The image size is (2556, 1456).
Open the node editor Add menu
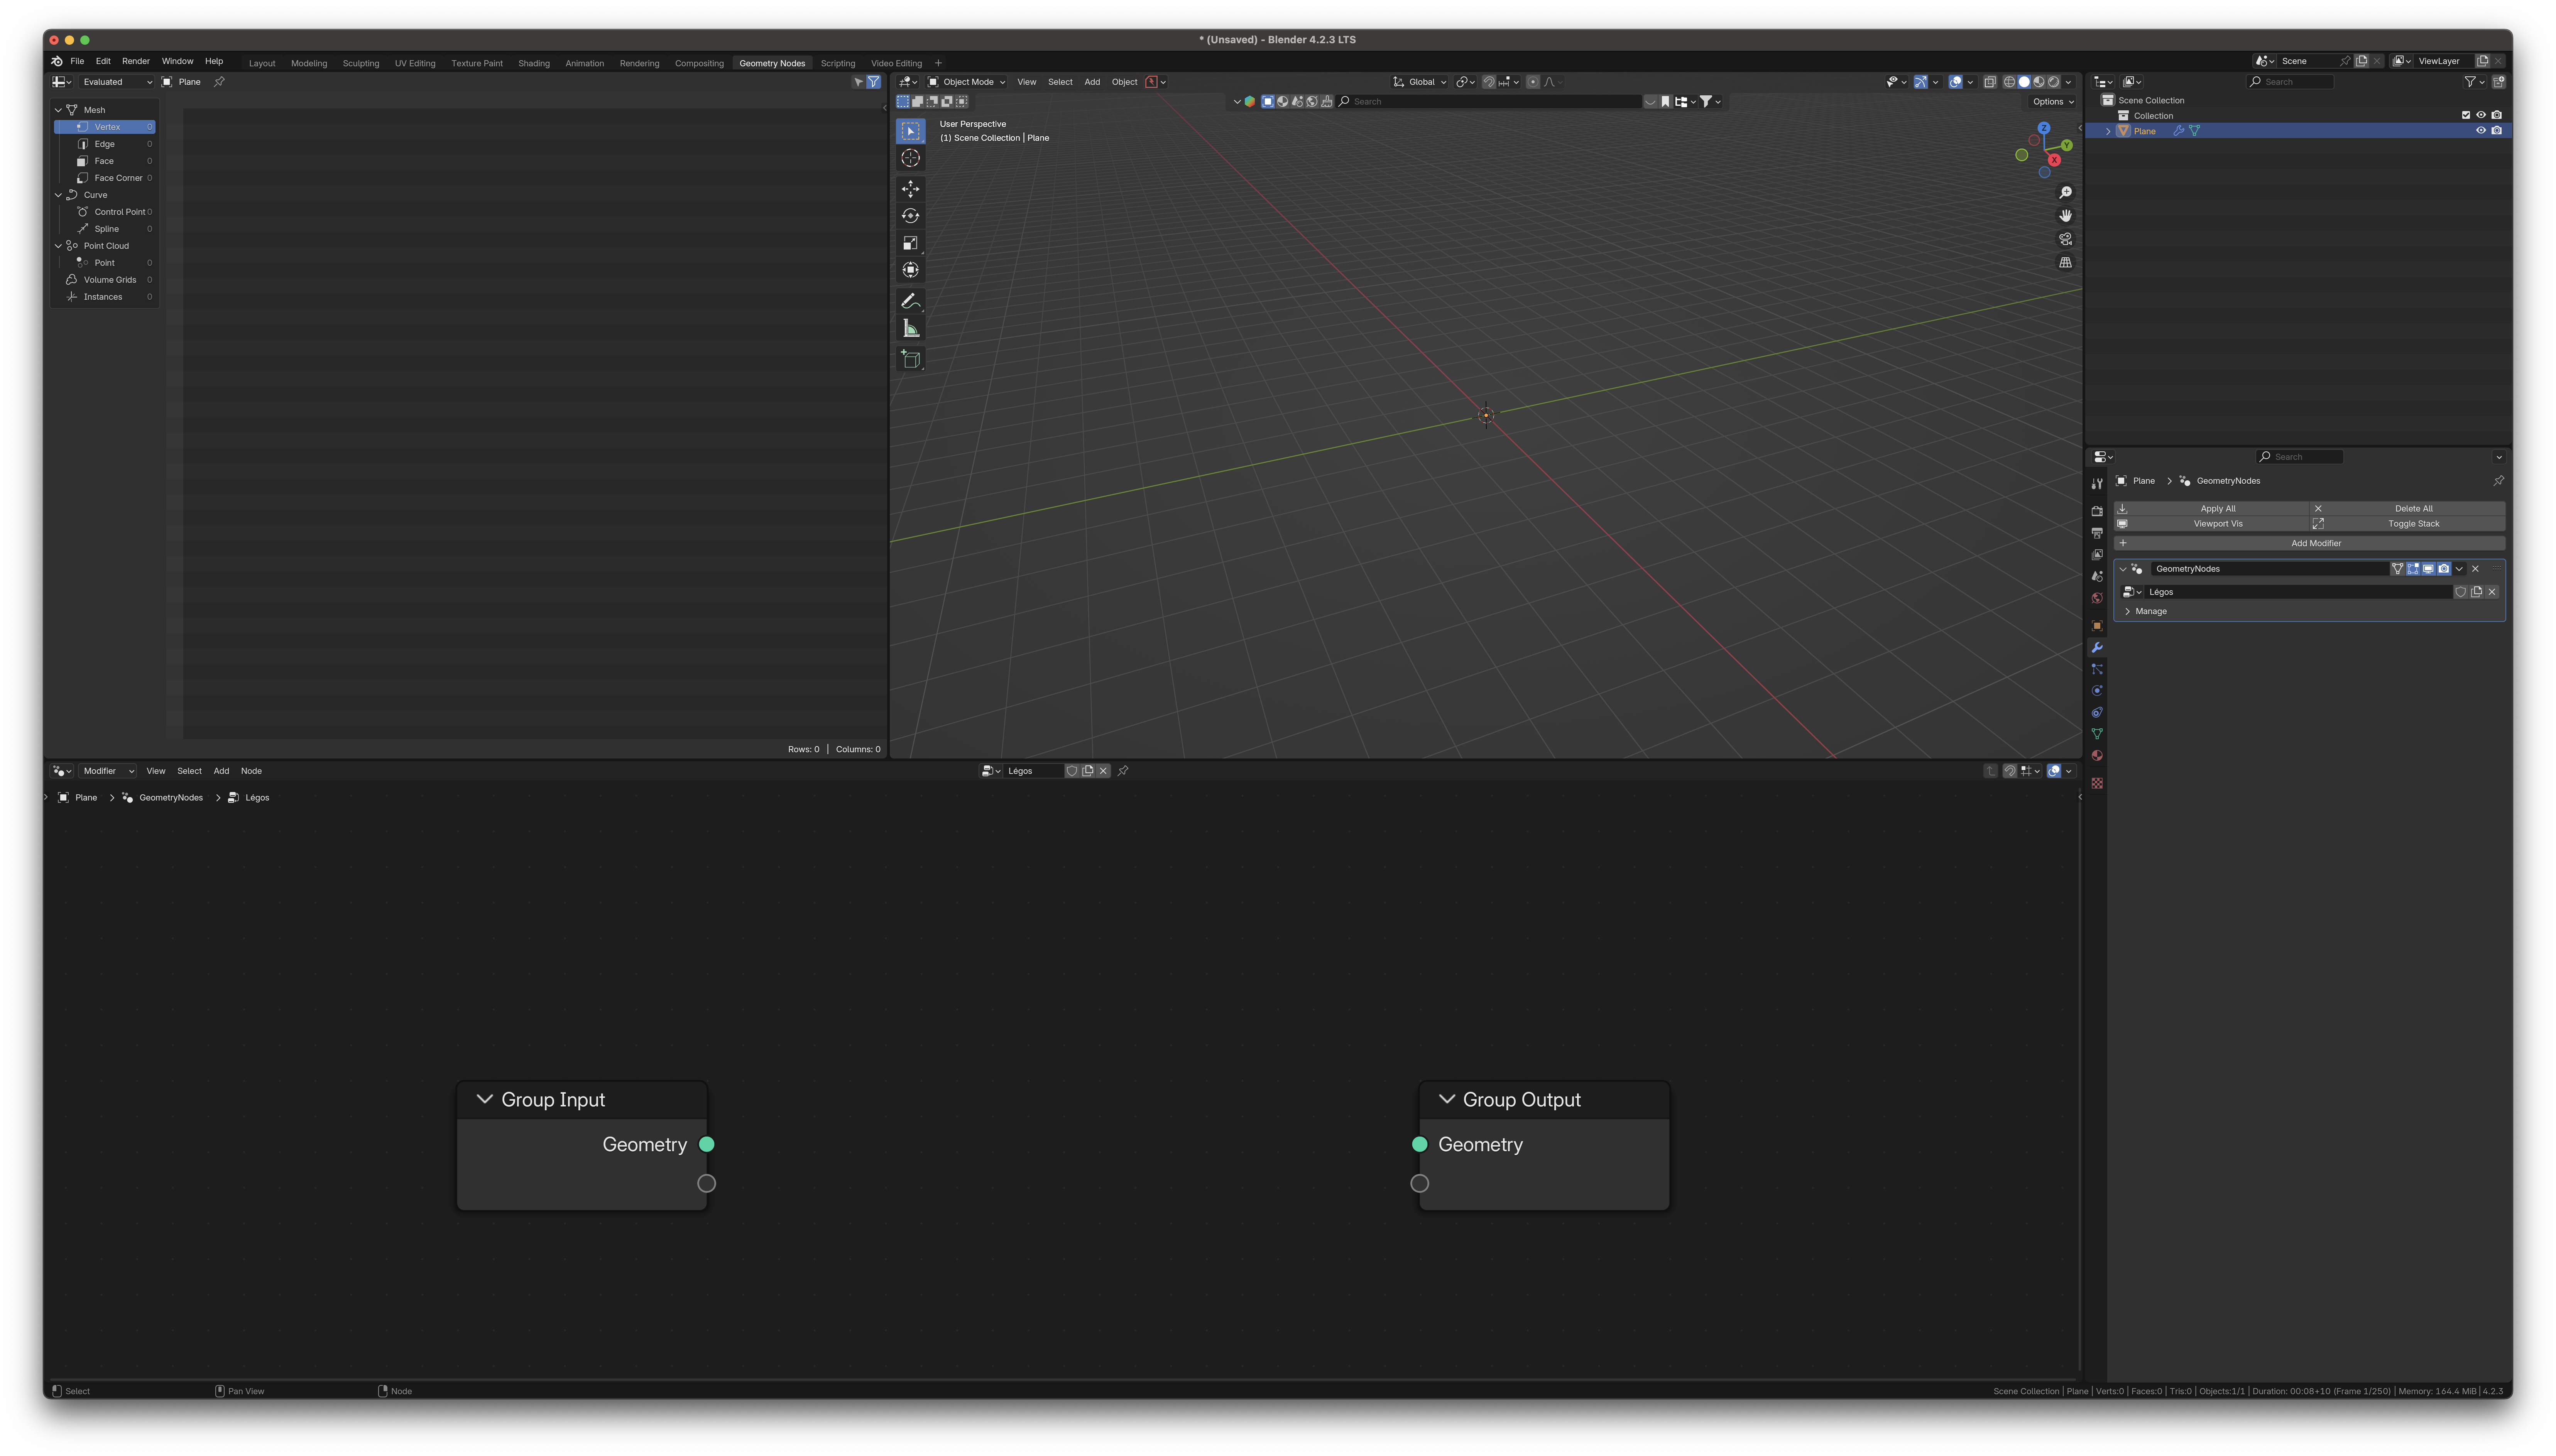(221, 771)
